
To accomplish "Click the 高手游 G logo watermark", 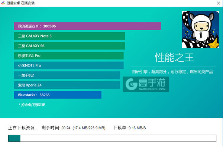I will click(x=131, y=84).
